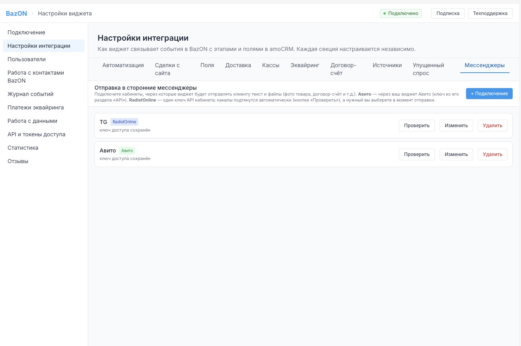Click 'ключ доступа сохранён' under Авито
The width and height of the screenshot is (521, 346).
click(x=125, y=158)
